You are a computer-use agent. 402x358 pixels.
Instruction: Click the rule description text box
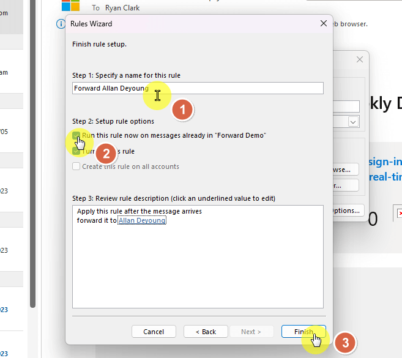point(198,256)
